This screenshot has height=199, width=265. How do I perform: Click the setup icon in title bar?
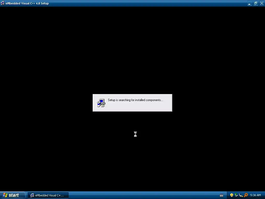coord(2,3)
